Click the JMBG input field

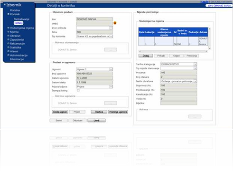pyautogui.click(x=94, y=24)
